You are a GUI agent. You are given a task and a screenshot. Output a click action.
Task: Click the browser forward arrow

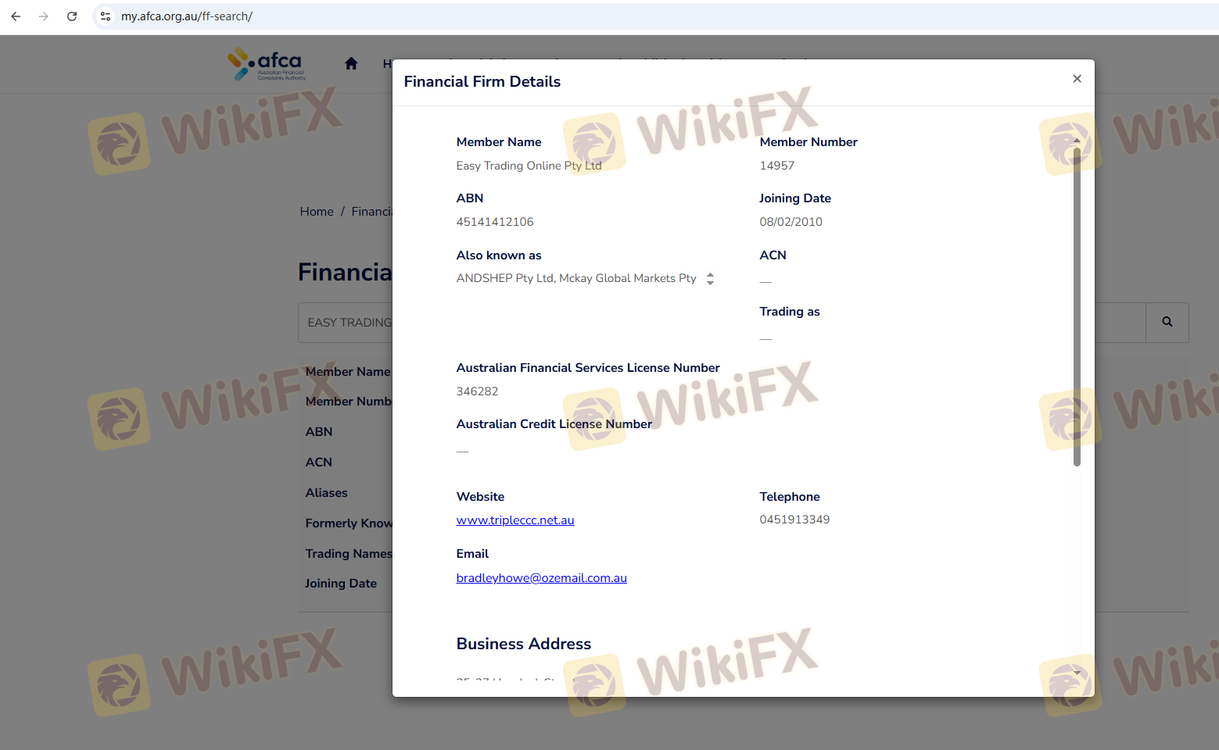pyautogui.click(x=44, y=16)
